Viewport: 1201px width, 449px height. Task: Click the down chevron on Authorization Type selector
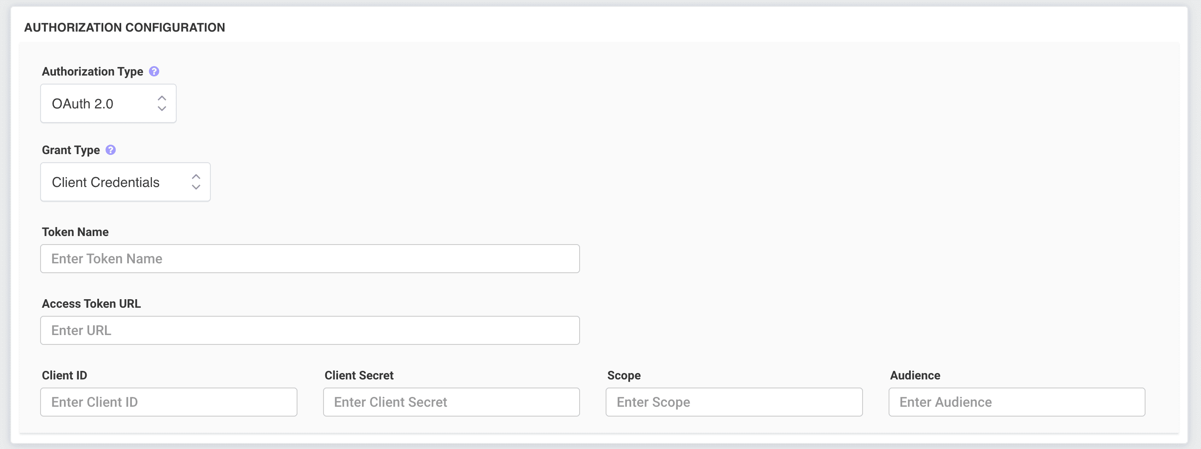point(162,110)
